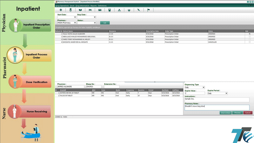Click the pill bottle toolbar icon
254x143 pixels.
(70, 10)
